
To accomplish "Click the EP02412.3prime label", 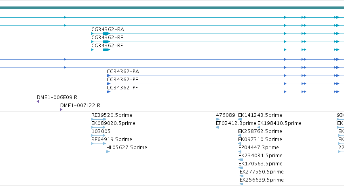I will pyautogui.click(x=236, y=123).
